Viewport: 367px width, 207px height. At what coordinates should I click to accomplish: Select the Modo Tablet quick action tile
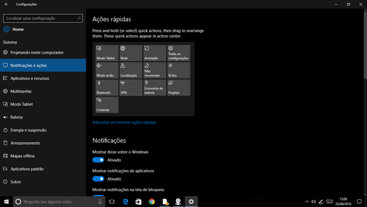tap(107, 53)
